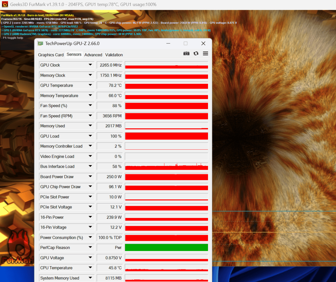Open the GPU Temperature dropdown
The image size is (336, 282).
[90, 85]
